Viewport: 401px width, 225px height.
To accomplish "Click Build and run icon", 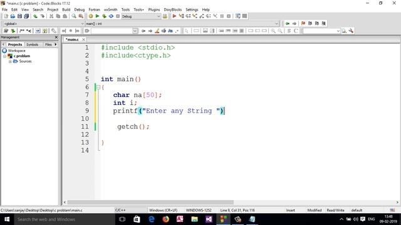I will 104,16.
